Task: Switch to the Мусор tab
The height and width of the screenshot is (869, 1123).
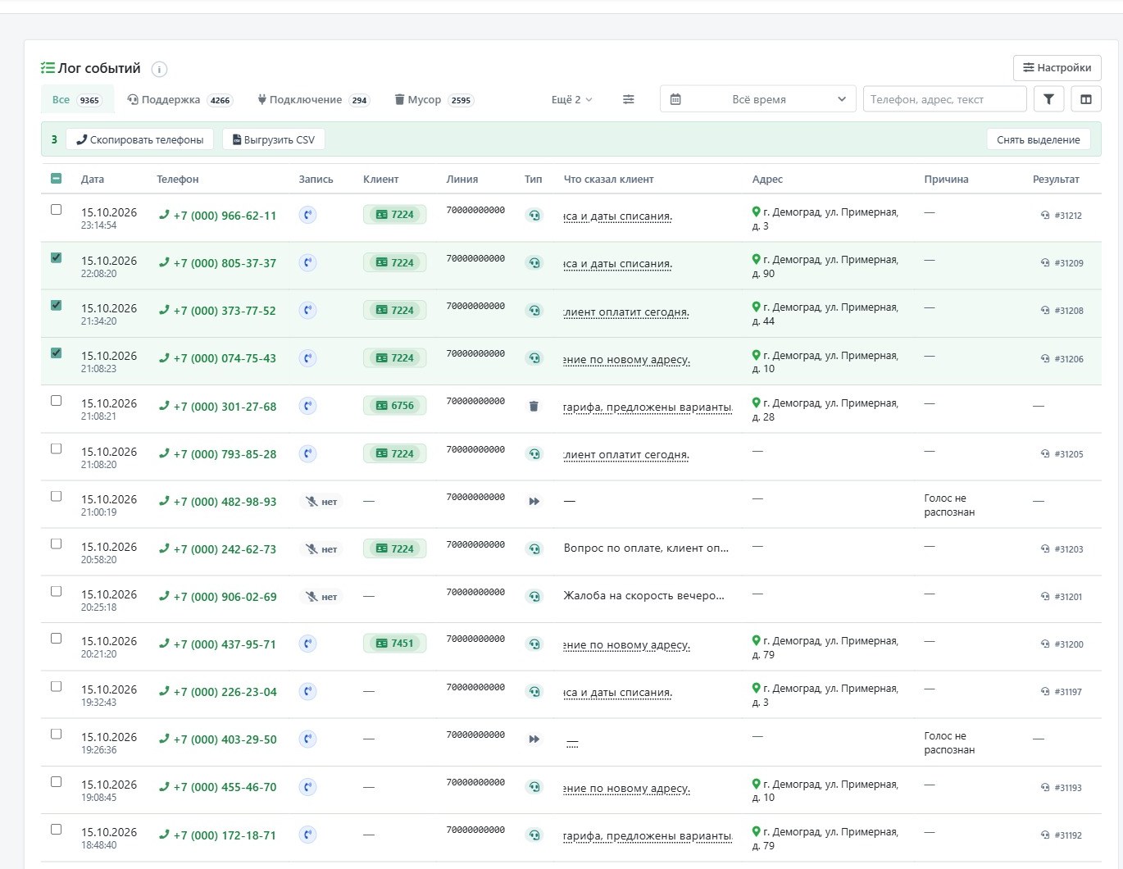Action: 434,99
